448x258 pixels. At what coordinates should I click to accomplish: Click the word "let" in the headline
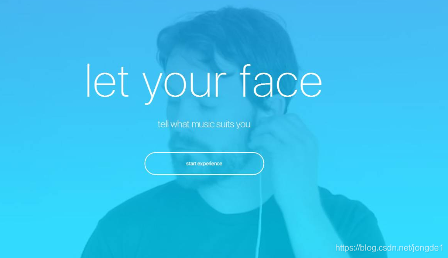107,81
